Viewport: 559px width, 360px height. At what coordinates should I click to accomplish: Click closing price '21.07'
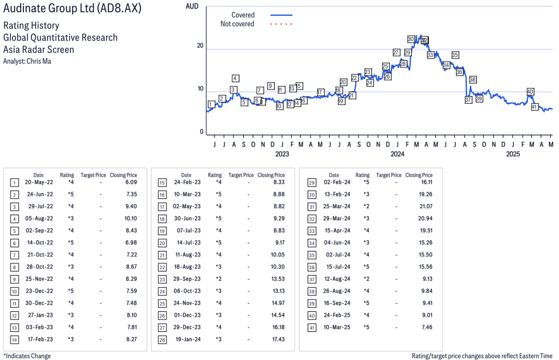pos(426,206)
